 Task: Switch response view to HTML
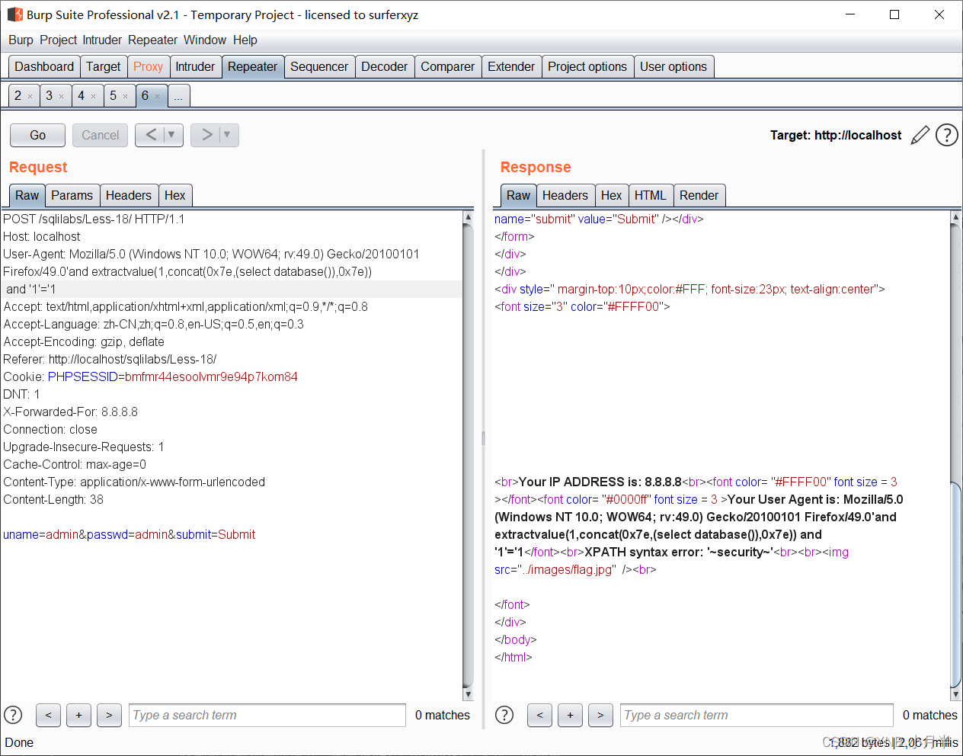(x=650, y=195)
